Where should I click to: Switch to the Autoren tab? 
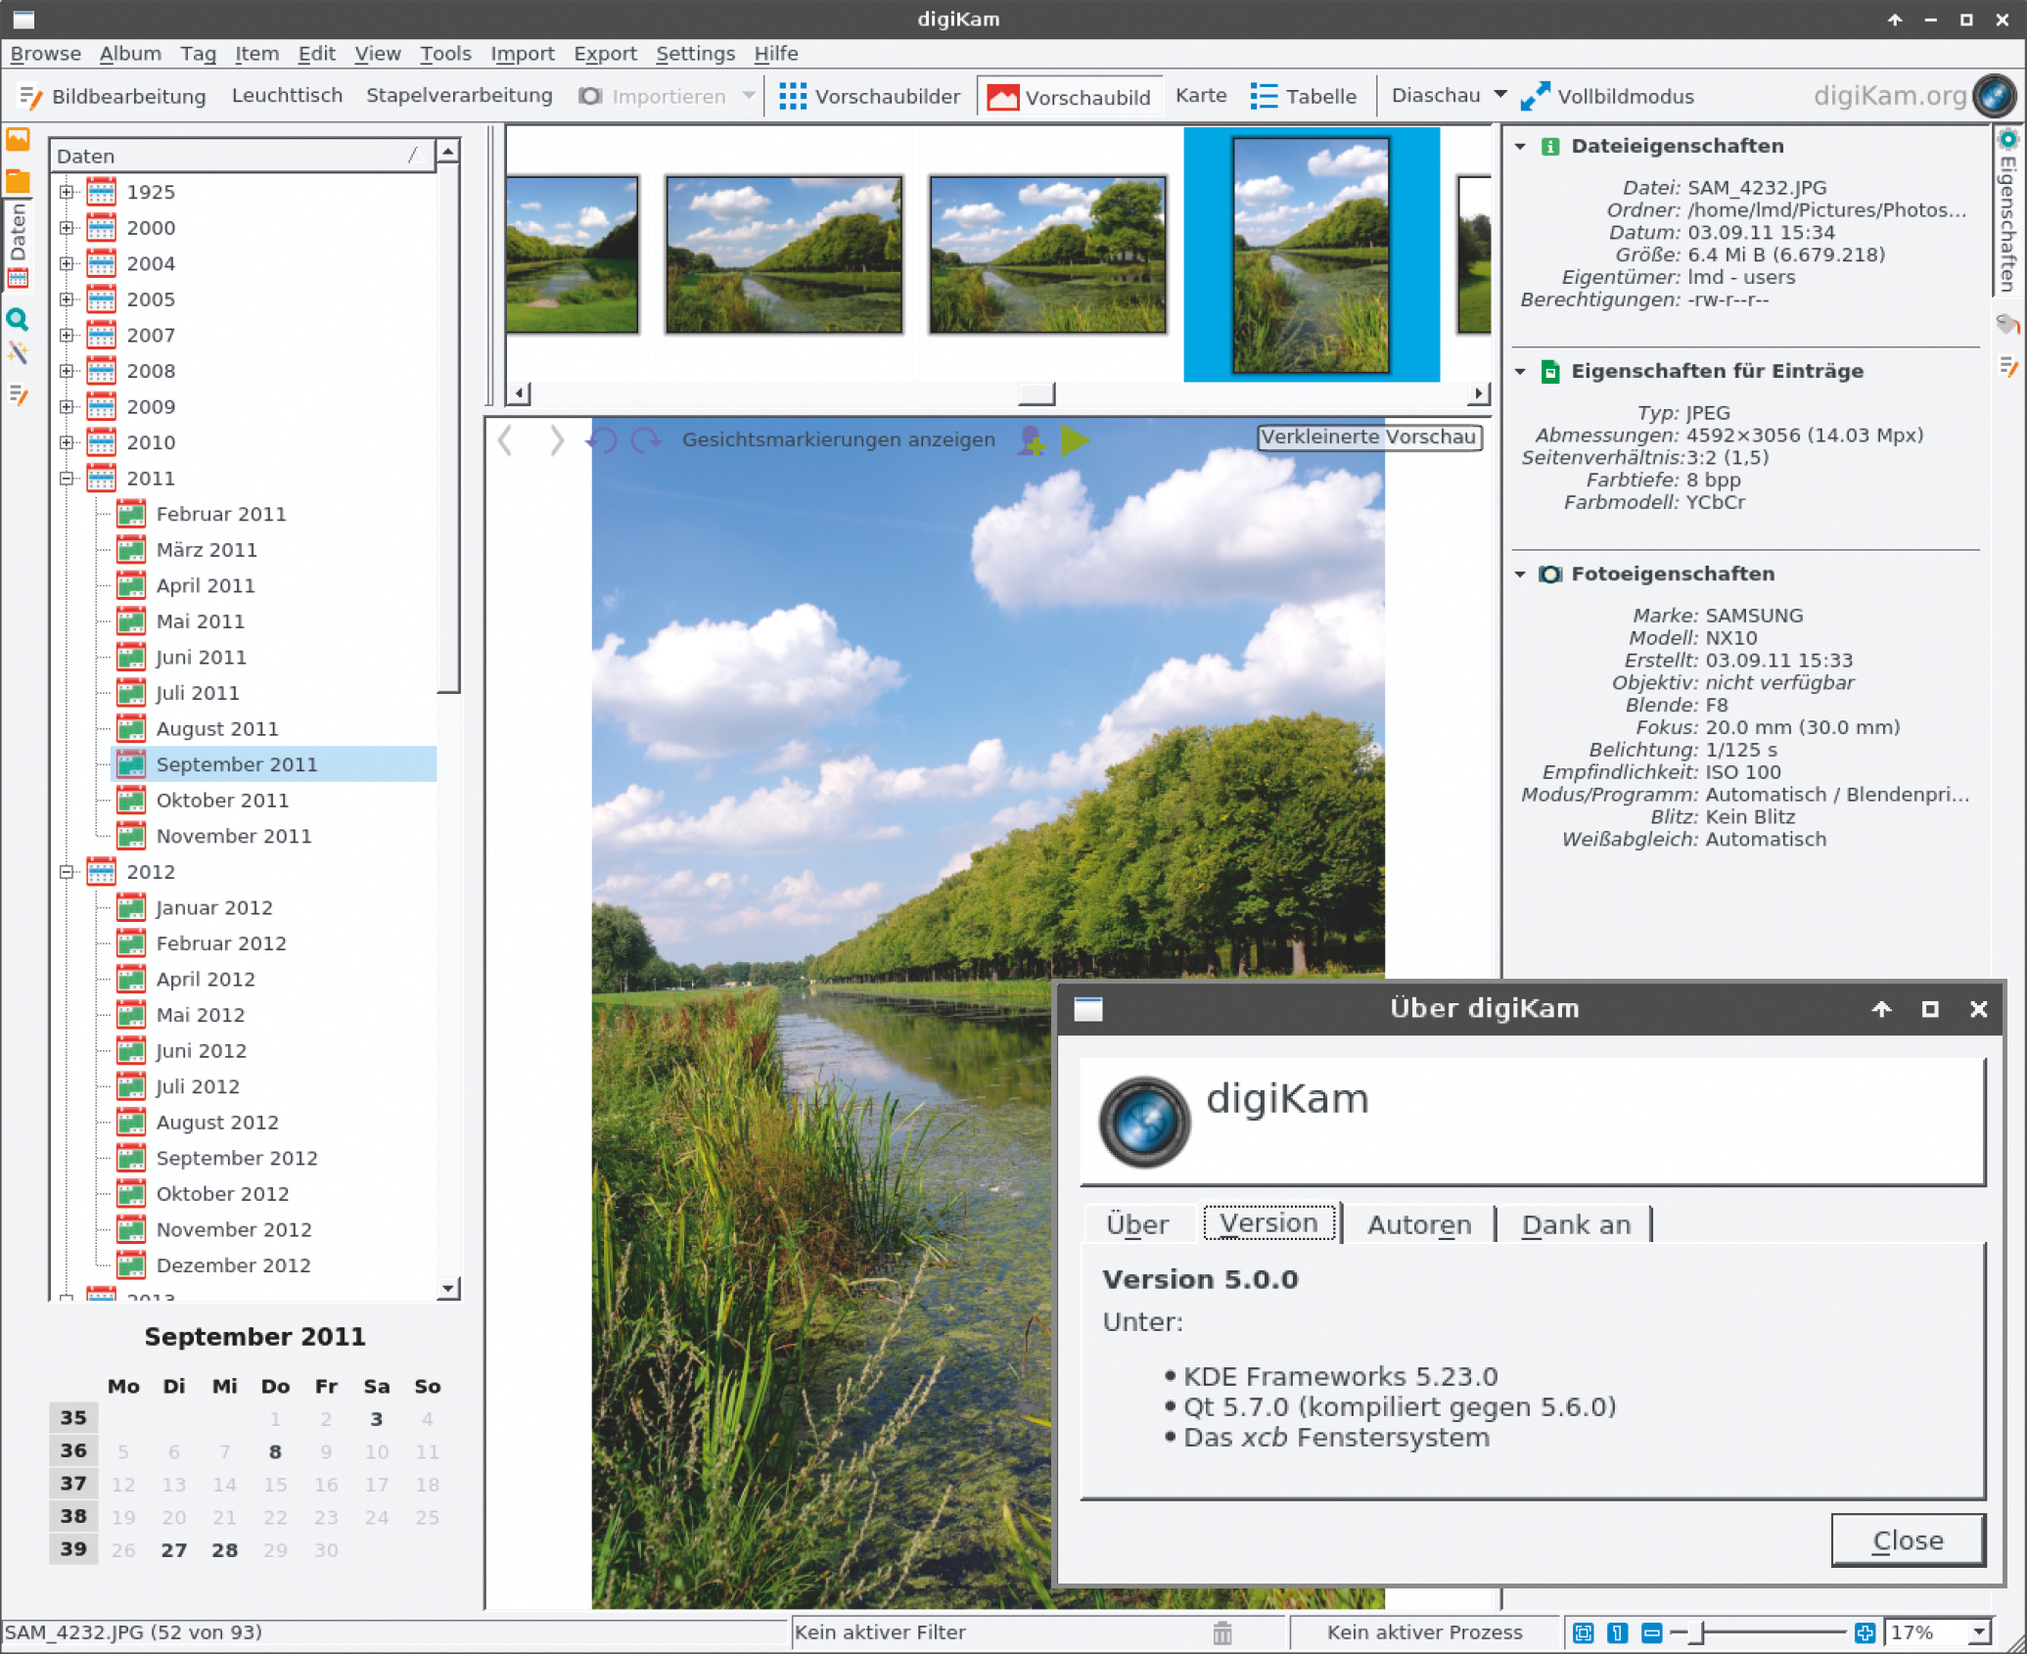1418,1224
